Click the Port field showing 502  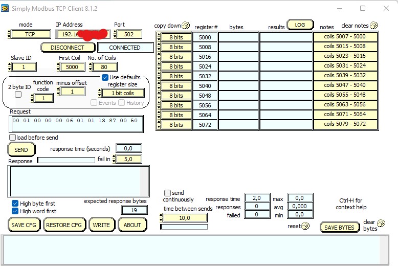point(129,34)
